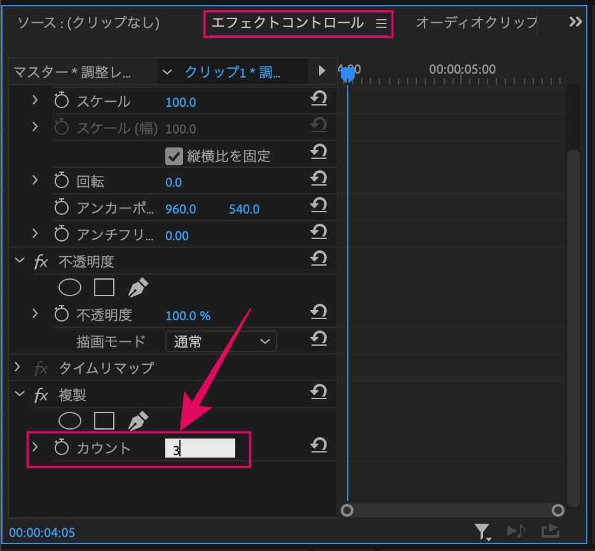
Task: Switch to the エフェクトコントロール tab
Action: click(x=287, y=23)
